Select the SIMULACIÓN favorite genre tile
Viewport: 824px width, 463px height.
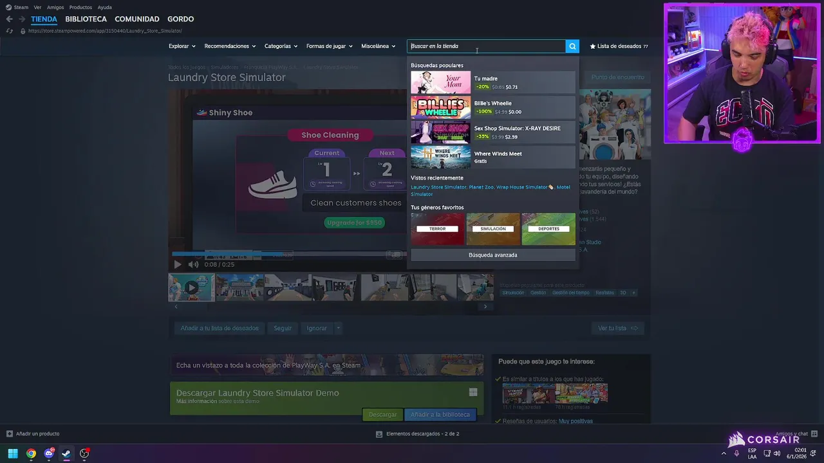coord(493,229)
